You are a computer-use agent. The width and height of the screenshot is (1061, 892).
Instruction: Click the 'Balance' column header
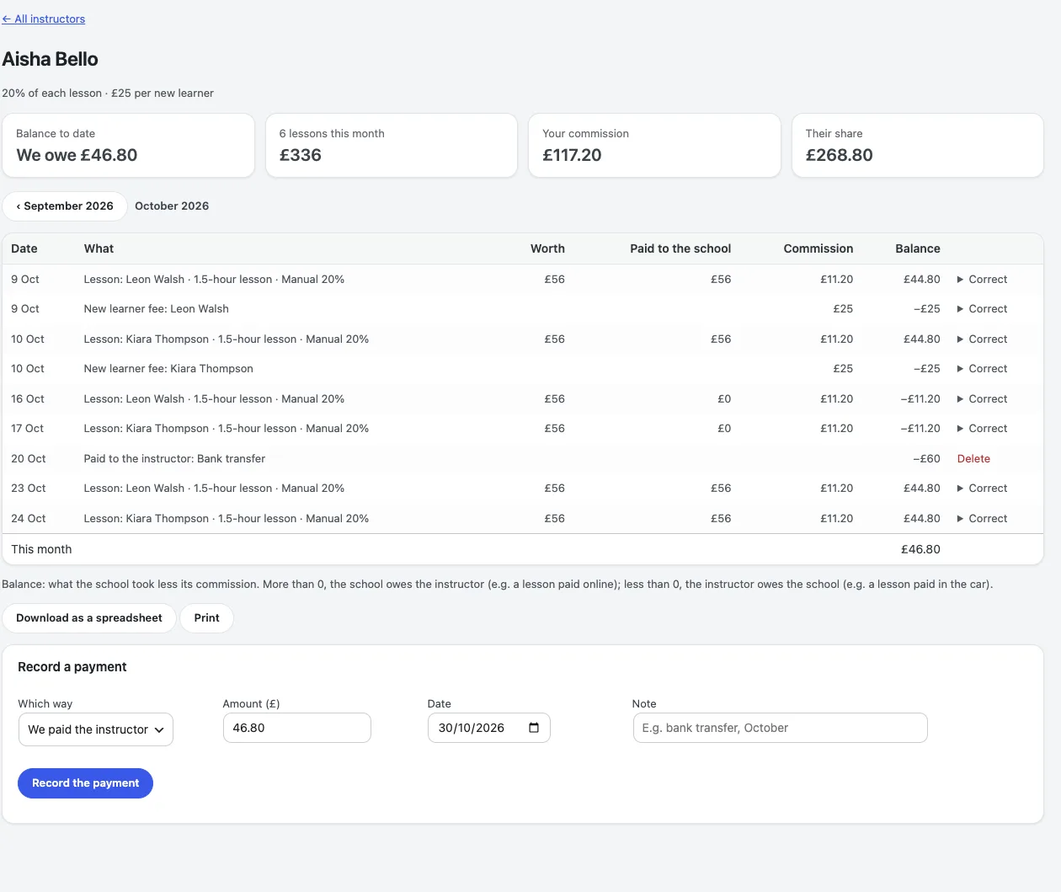[x=918, y=249]
